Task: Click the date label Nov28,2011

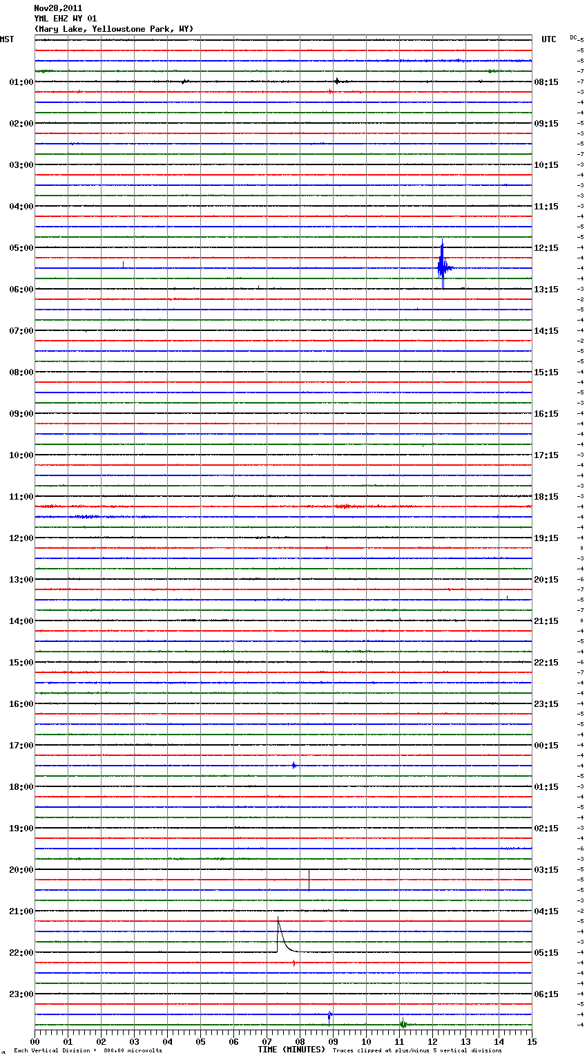Action: (x=58, y=8)
